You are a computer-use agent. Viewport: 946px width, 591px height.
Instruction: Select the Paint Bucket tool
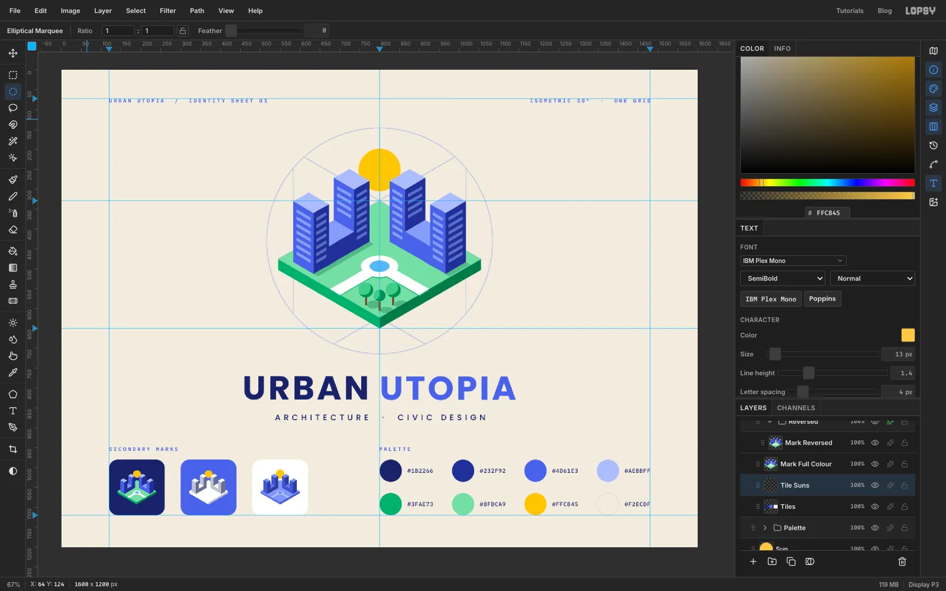[13, 251]
